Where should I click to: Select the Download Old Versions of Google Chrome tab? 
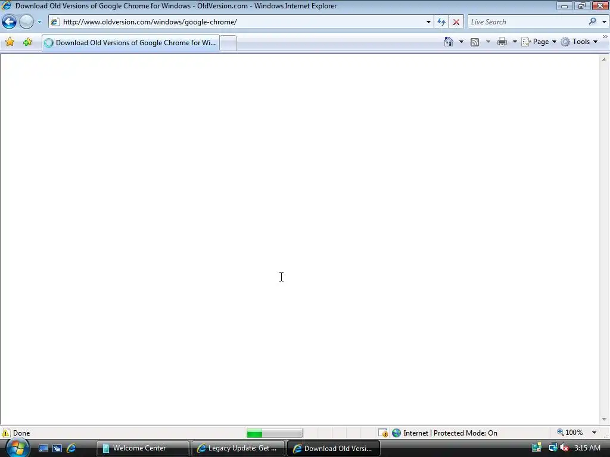(130, 43)
